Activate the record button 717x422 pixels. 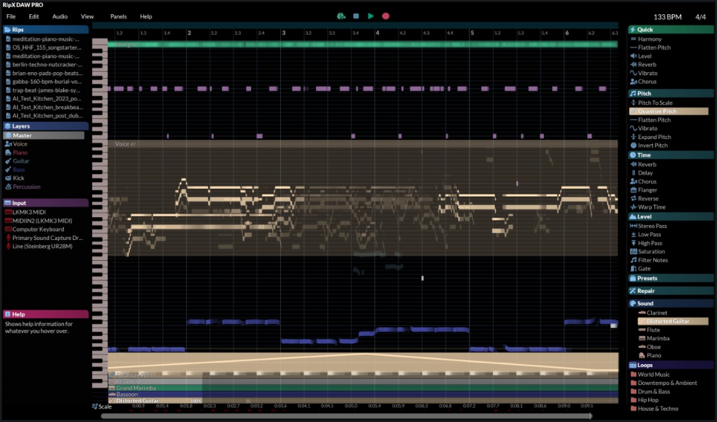(385, 16)
